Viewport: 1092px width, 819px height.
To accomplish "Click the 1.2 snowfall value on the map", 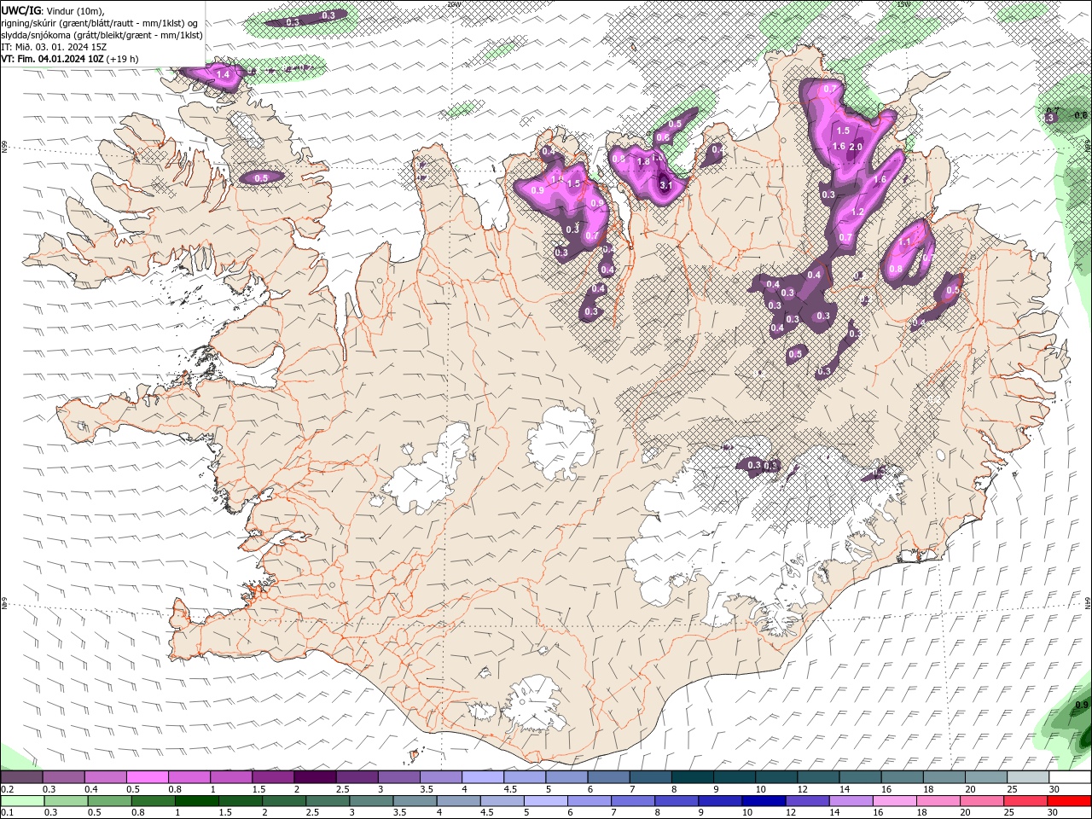I will (x=858, y=212).
